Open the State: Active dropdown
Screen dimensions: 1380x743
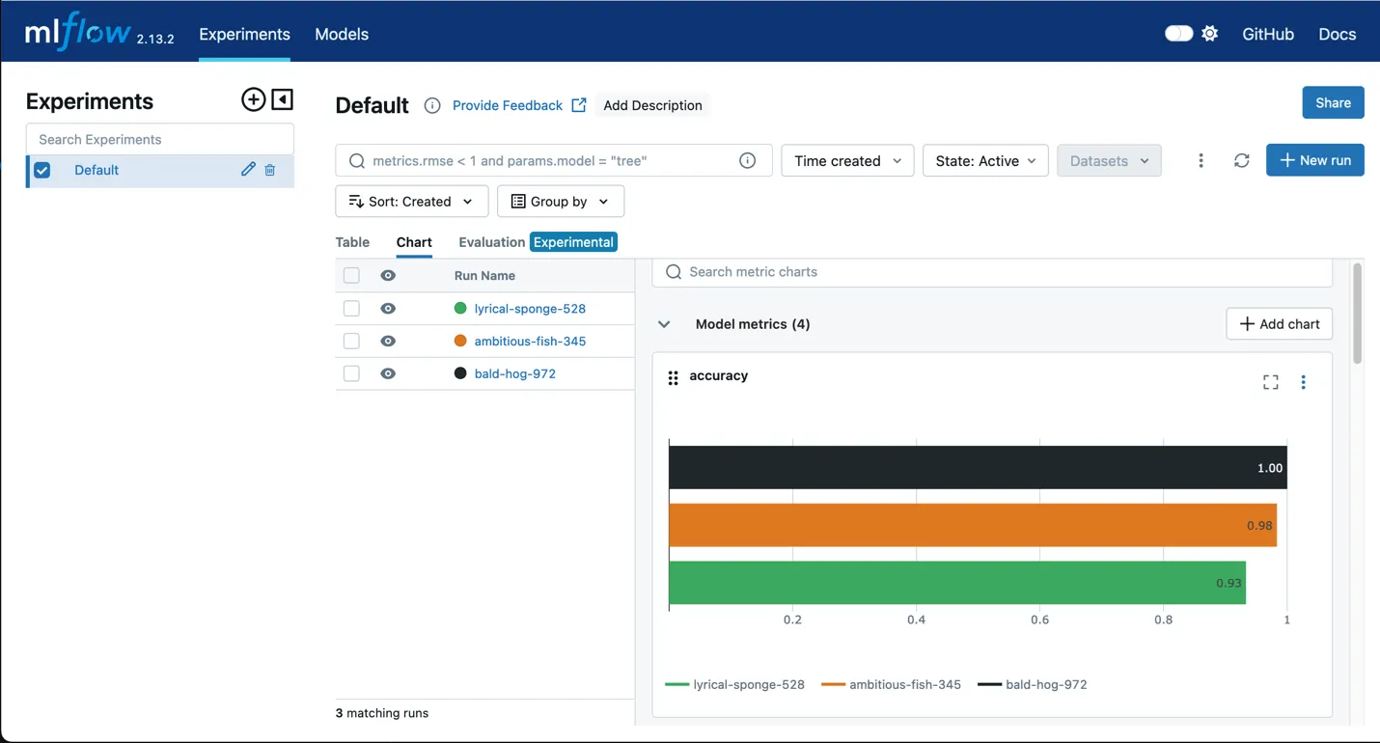[x=985, y=160]
